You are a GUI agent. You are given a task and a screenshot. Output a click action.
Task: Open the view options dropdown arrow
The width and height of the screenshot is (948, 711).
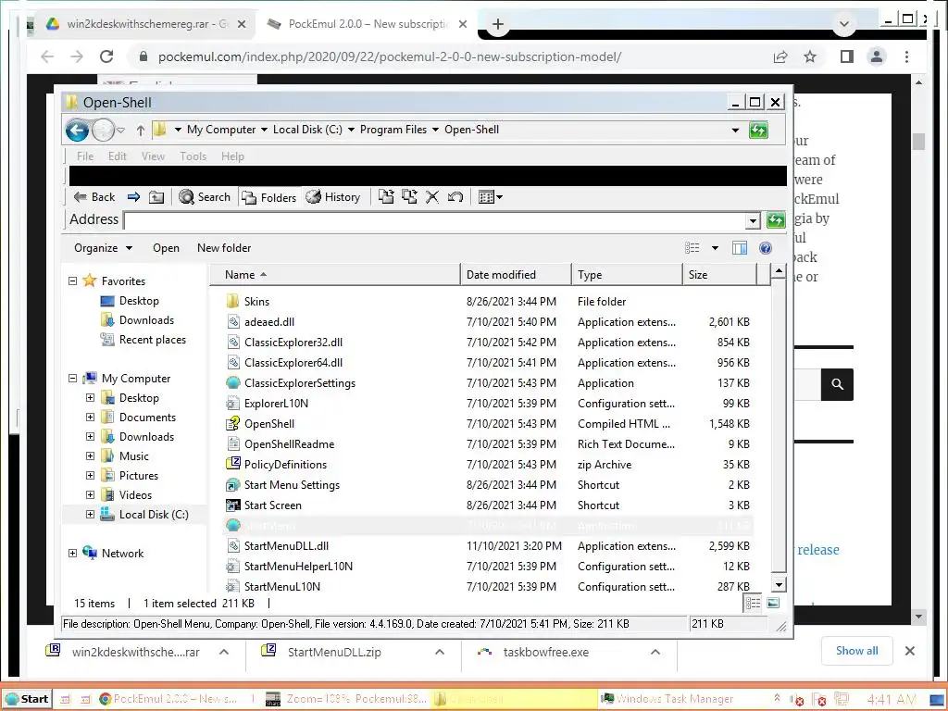click(716, 248)
